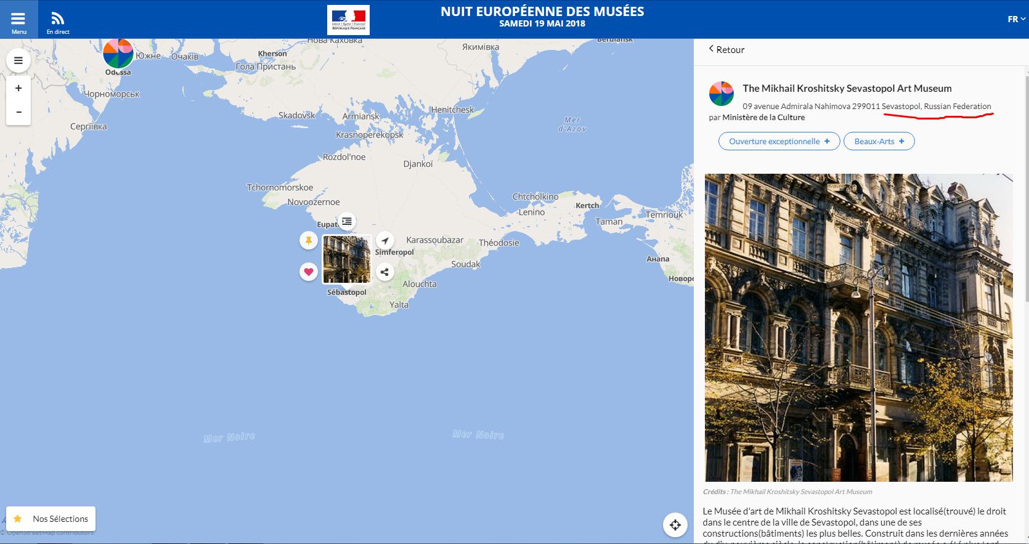Screen dimensions: 1029x544
Task: Click the Kherson label on the map
Action: coord(272,54)
